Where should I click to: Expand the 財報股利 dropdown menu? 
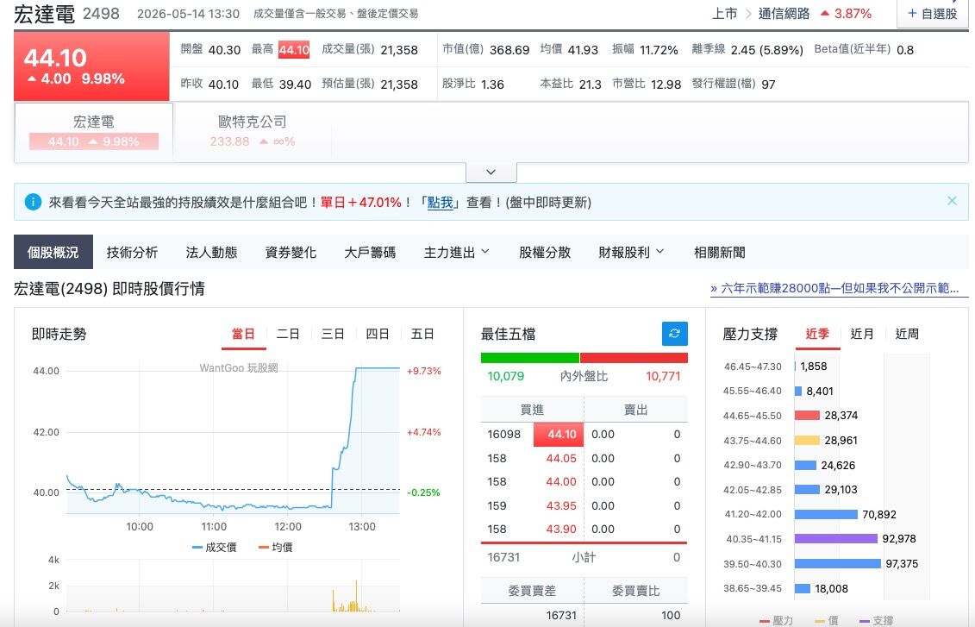pyautogui.click(x=631, y=252)
